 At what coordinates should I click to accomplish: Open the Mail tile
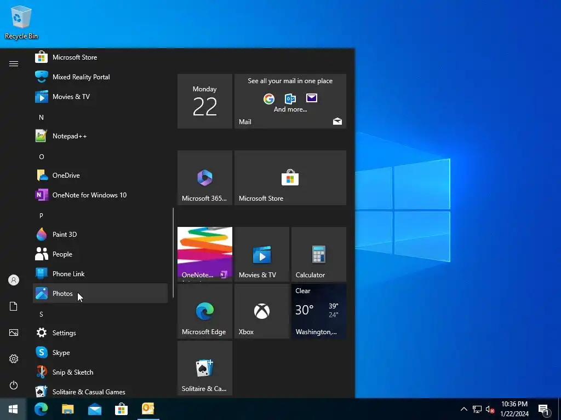(290, 101)
